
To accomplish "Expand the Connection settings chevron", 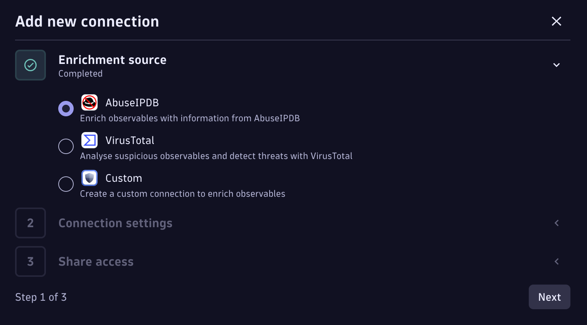I will pyautogui.click(x=557, y=223).
